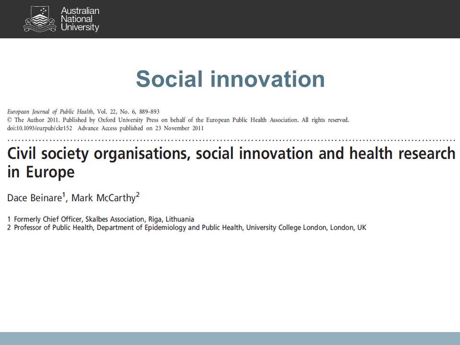Click 'Advance Access published on 23 November 2011'
Image resolution: width=460 pixels, height=345 pixels.
pyautogui.click(x=140, y=128)
